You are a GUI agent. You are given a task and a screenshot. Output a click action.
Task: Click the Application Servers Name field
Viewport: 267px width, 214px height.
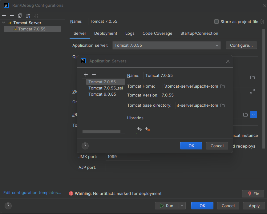[185, 75]
